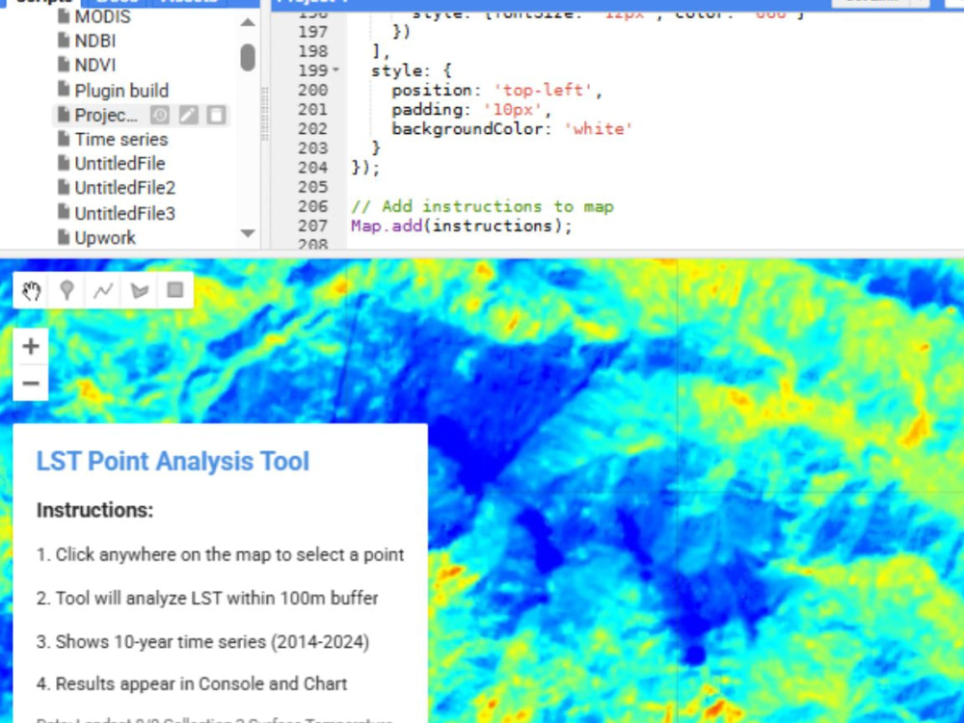
Task: Rename the Project script with pencil icon
Action: 188,115
